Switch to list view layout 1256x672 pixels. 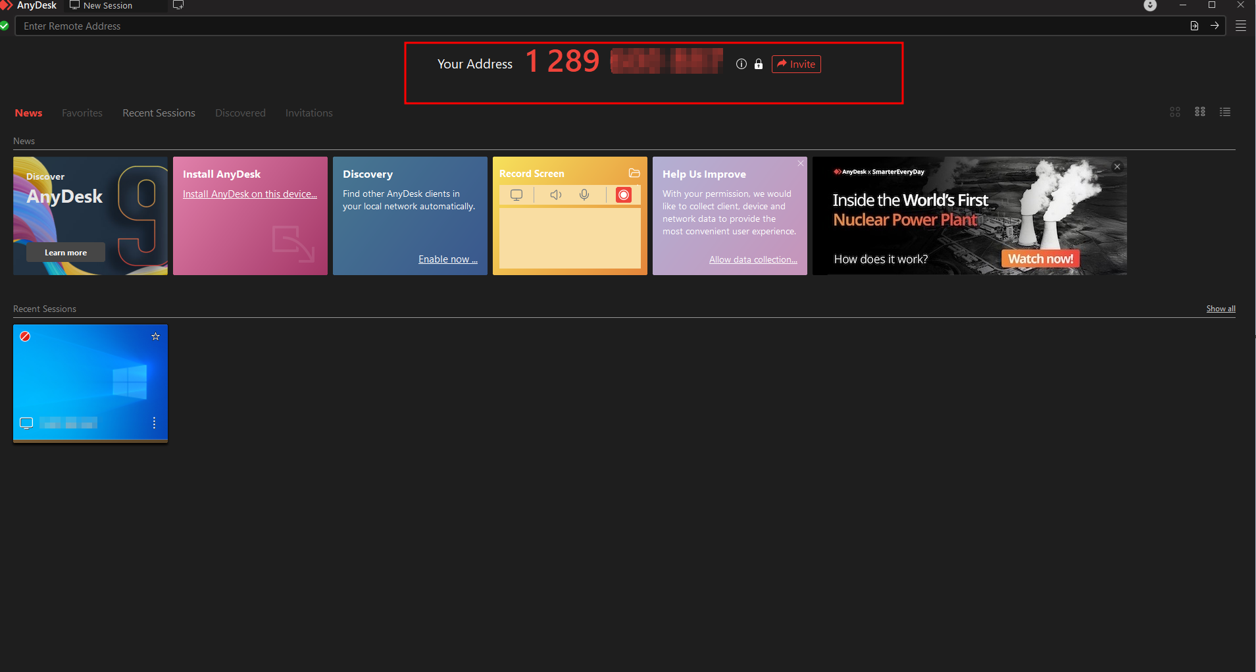[1224, 112]
